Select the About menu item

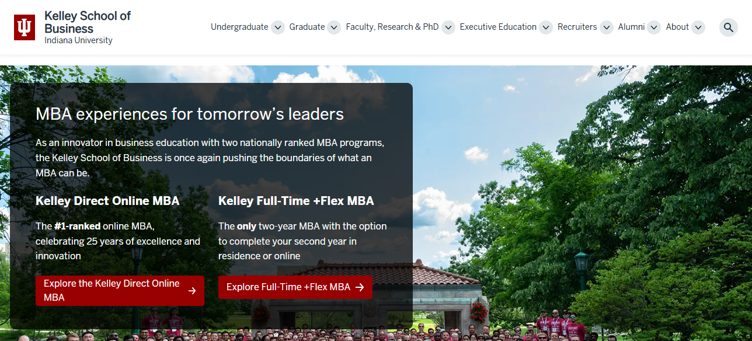pyautogui.click(x=676, y=27)
